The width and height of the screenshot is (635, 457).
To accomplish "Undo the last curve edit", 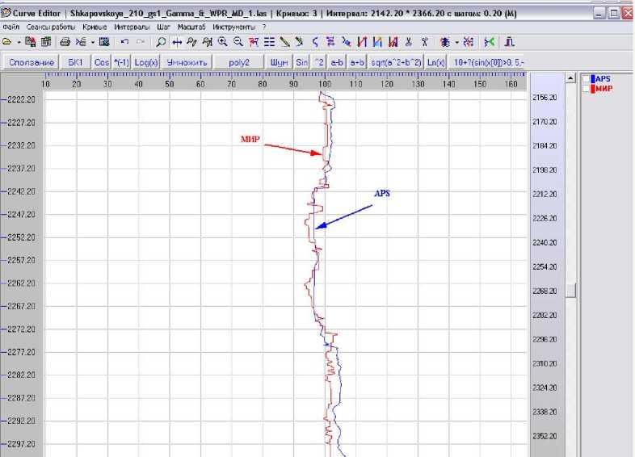I will 124,42.
